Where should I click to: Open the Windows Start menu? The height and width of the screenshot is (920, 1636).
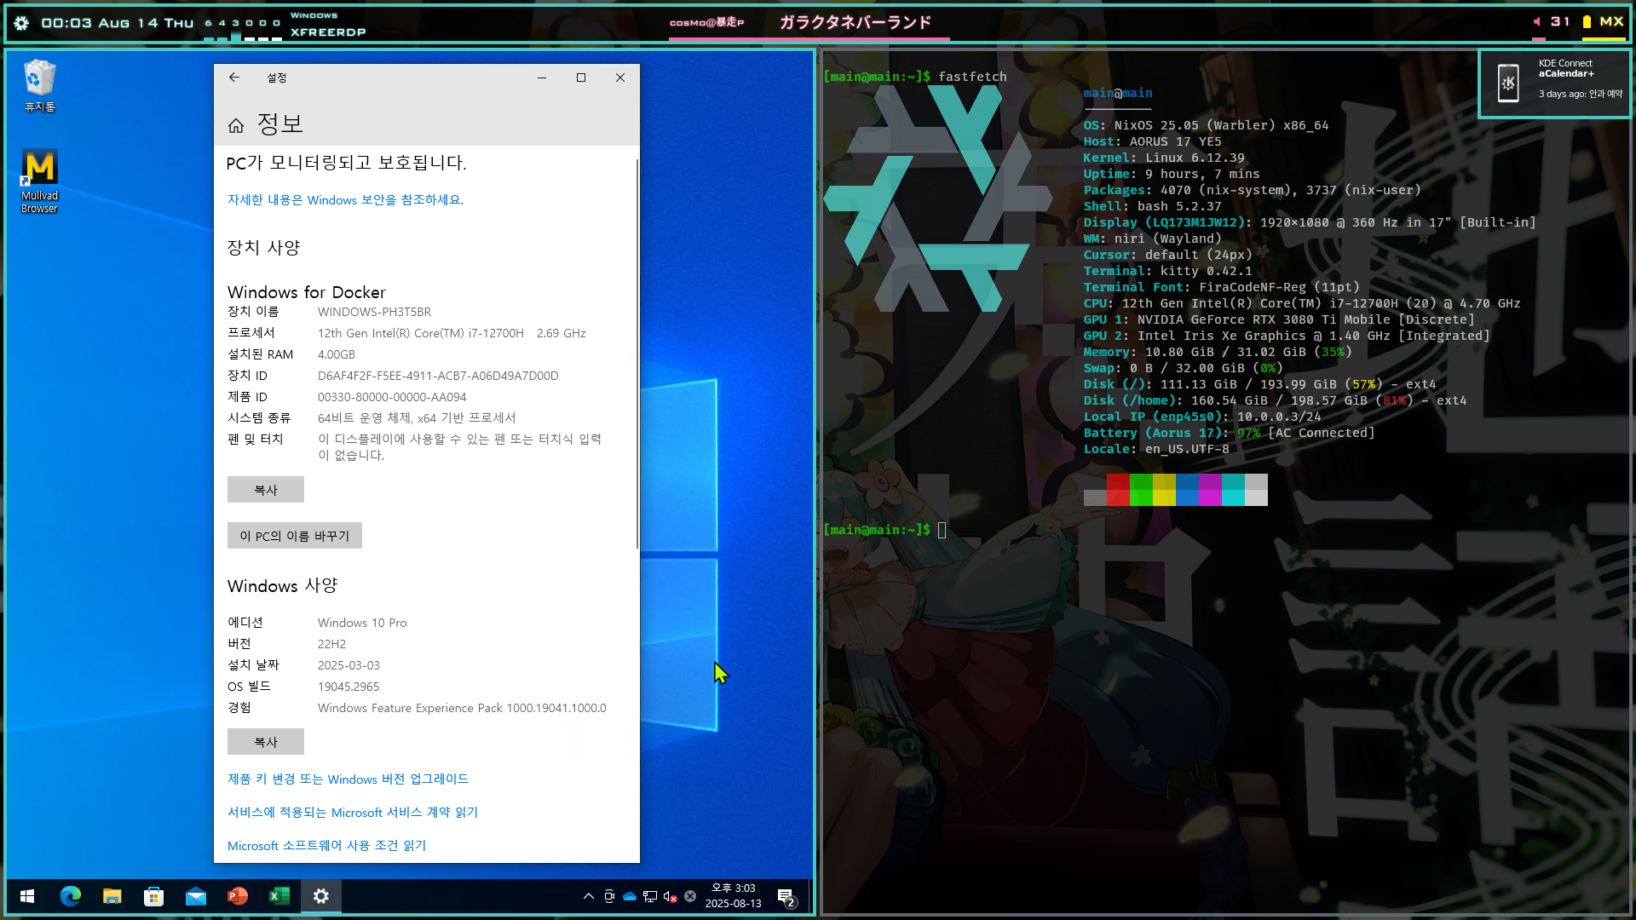pos(26,896)
